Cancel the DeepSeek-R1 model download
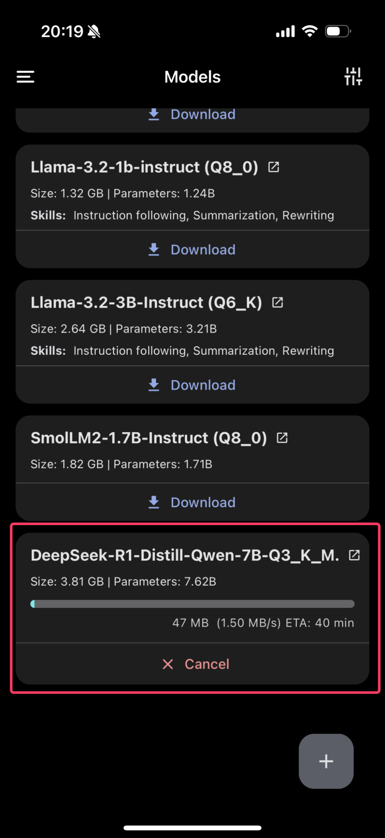Viewport: 385px width, 838px height. (x=196, y=664)
